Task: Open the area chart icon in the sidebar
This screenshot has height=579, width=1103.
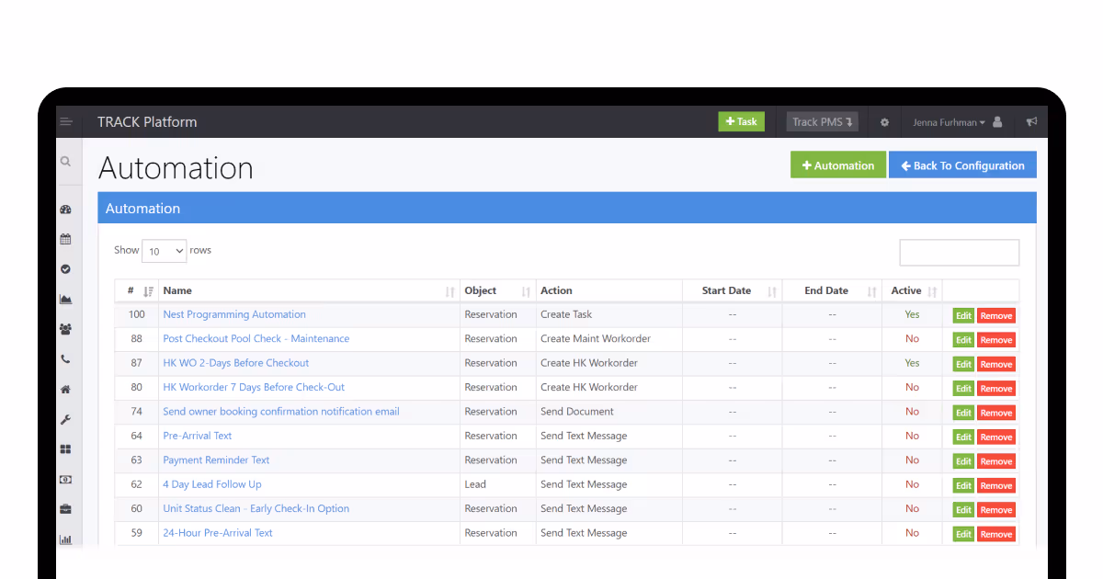Action: pos(65,299)
